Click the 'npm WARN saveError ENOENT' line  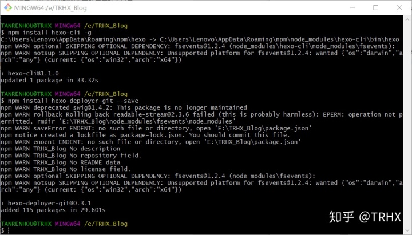tap(156, 128)
